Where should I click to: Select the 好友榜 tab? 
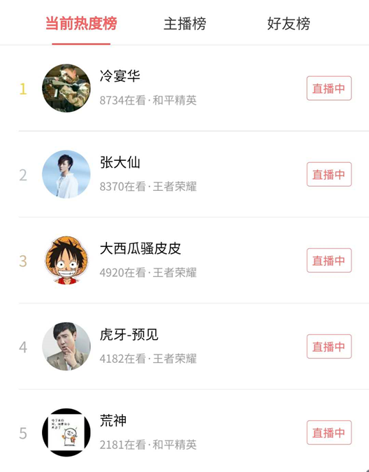pyautogui.click(x=289, y=24)
